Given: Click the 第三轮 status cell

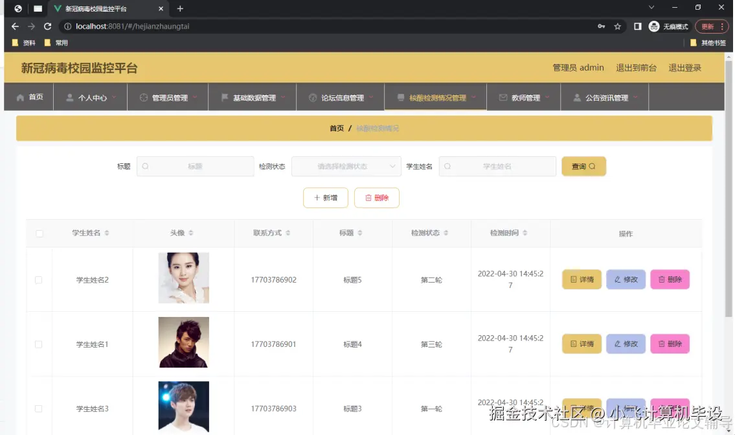Looking at the screenshot, I should 431,344.
